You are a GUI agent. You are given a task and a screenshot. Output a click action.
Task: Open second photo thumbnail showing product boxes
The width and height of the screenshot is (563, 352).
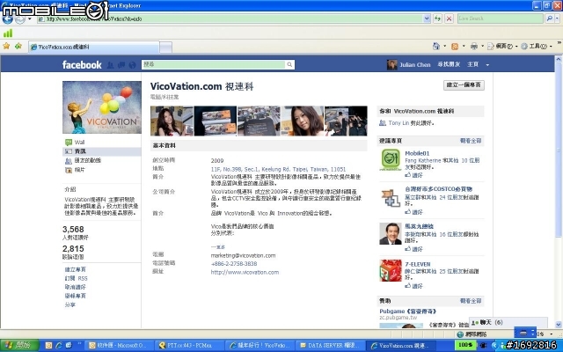pos(216,121)
